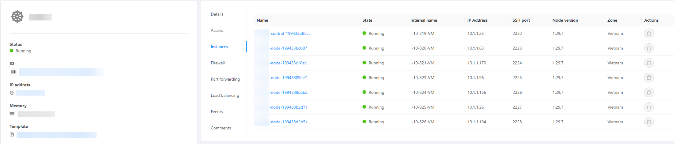Delete instance with IP 10.1.1.170
Viewport: 674px width, 144px height.
coord(649,63)
